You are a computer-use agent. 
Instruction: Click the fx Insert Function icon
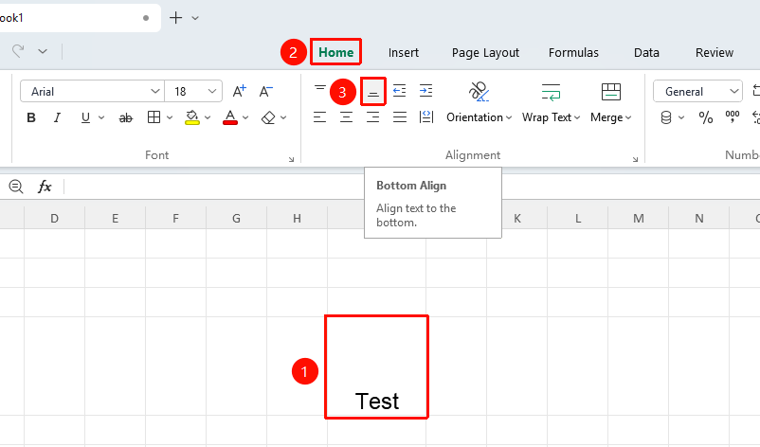coord(45,187)
